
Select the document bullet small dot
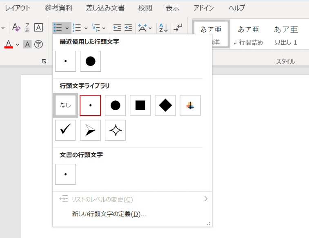[x=65, y=175]
